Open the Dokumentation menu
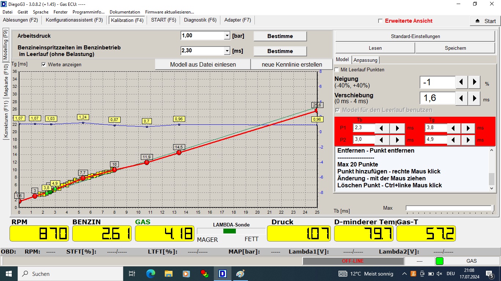501x281 pixels. click(125, 12)
